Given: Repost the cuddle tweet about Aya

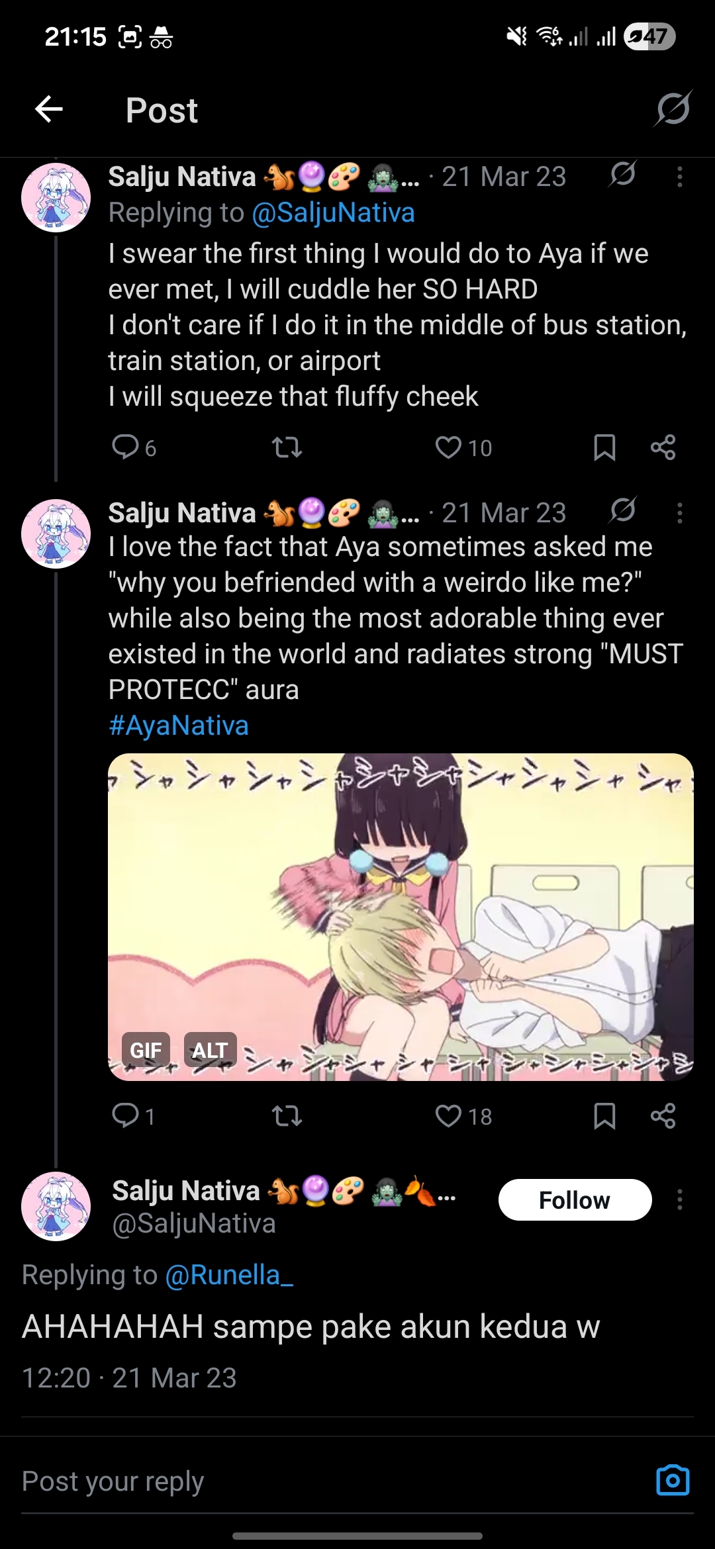Looking at the screenshot, I should (x=287, y=448).
